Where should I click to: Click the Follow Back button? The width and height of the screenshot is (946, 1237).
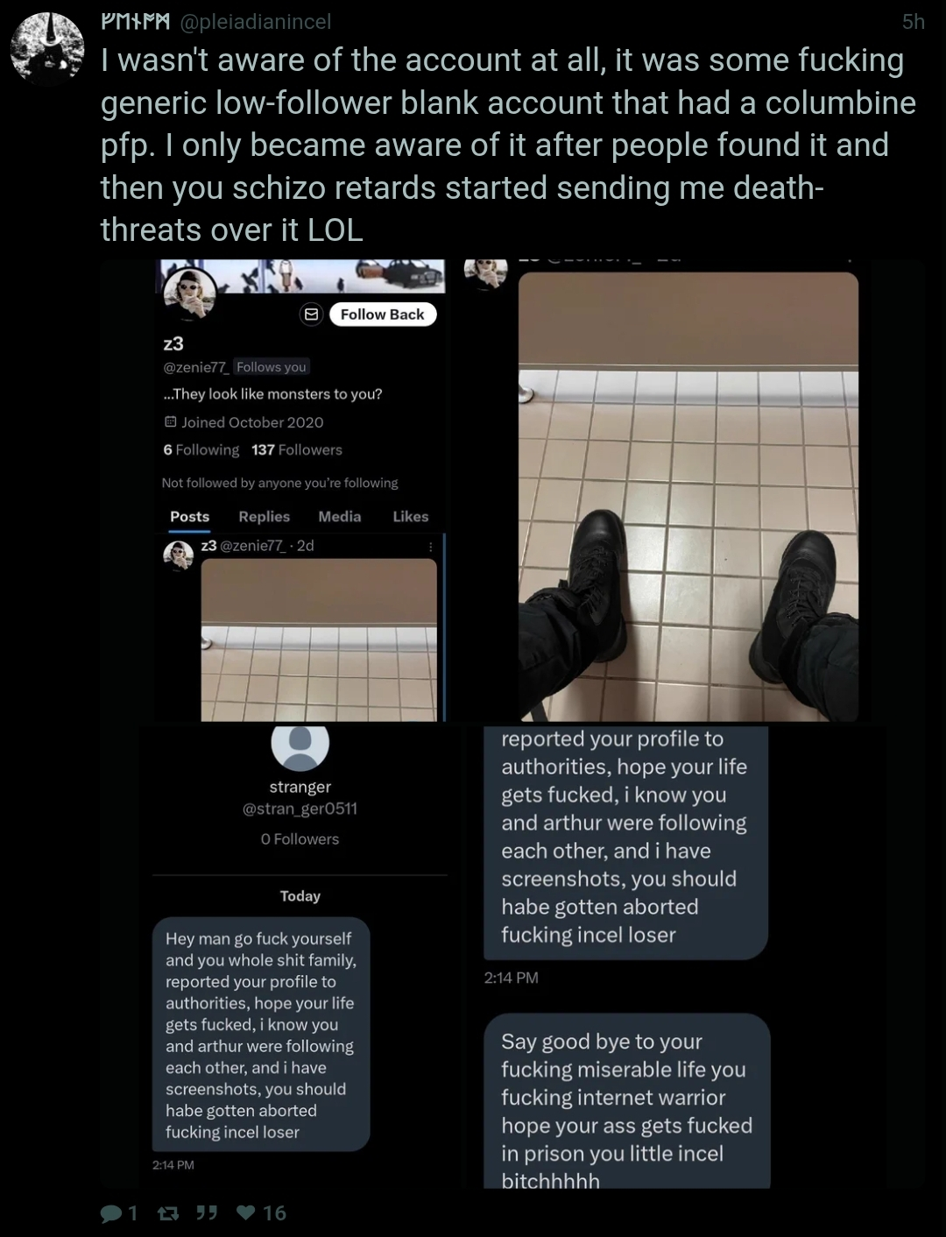tap(383, 315)
